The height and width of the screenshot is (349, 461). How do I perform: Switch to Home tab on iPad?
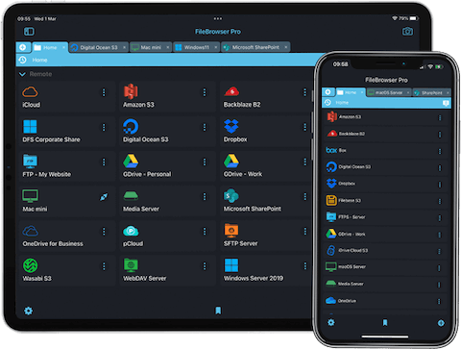click(50, 47)
